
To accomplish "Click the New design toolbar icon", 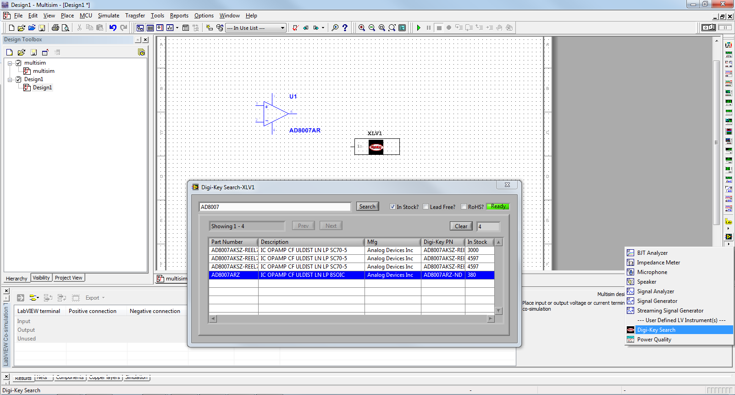I will [x=11, y=28].
